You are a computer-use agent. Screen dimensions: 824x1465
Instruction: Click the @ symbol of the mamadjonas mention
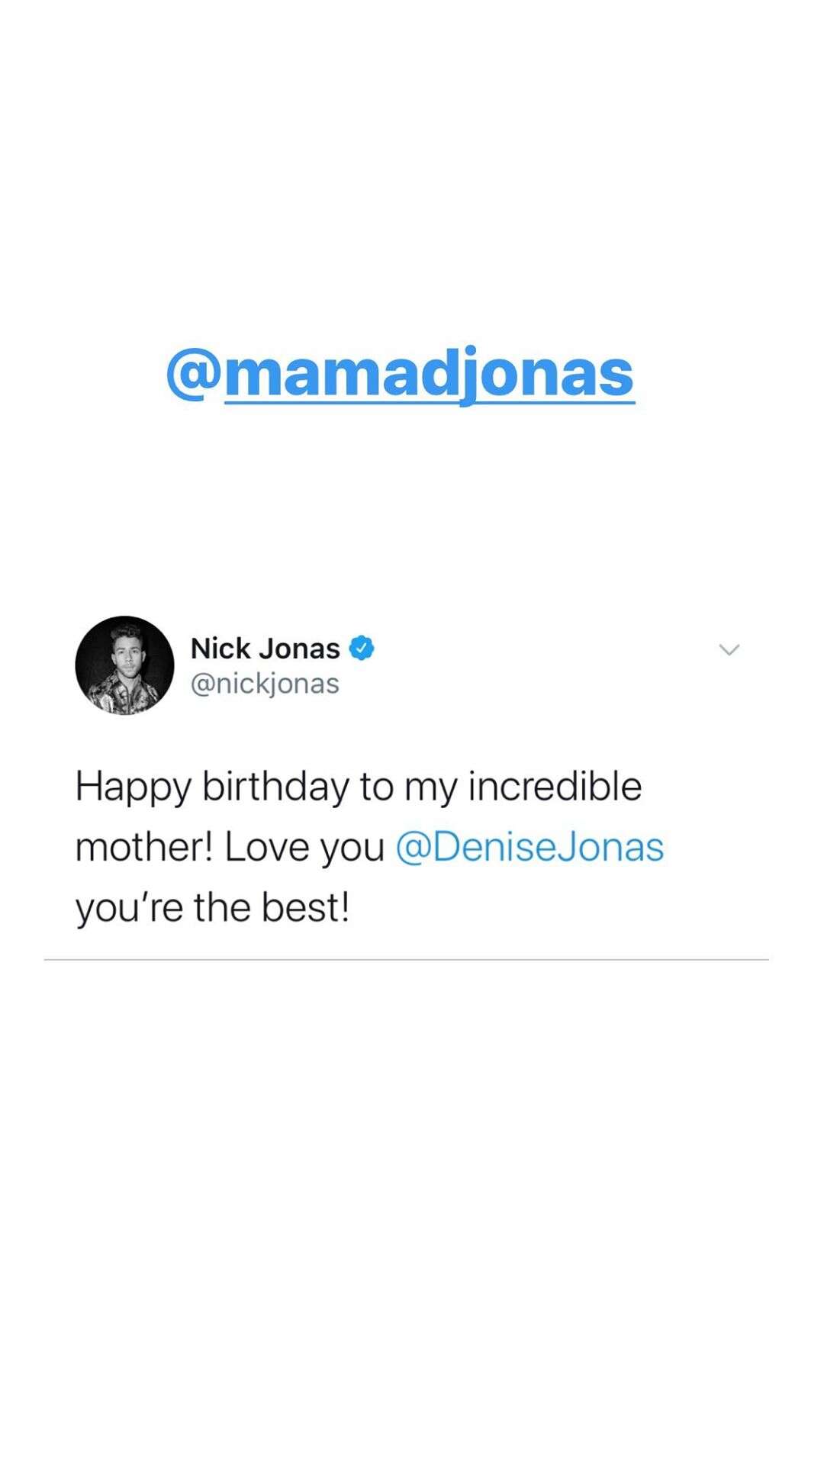pos(194,374)
